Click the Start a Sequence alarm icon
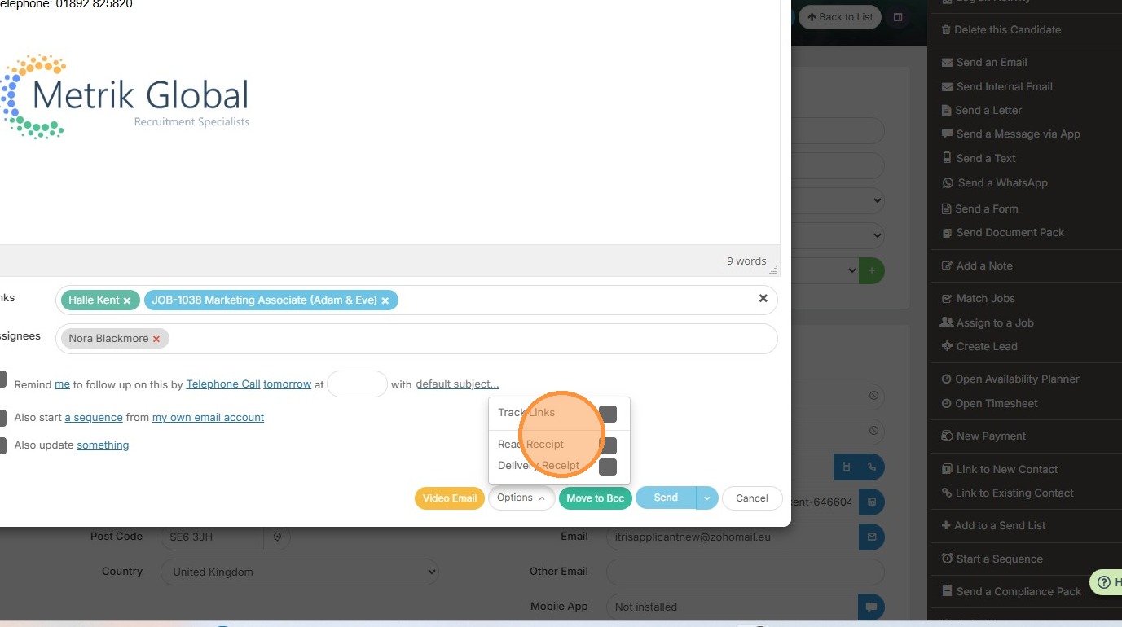Screen dimensions: 1122x627 947,559
